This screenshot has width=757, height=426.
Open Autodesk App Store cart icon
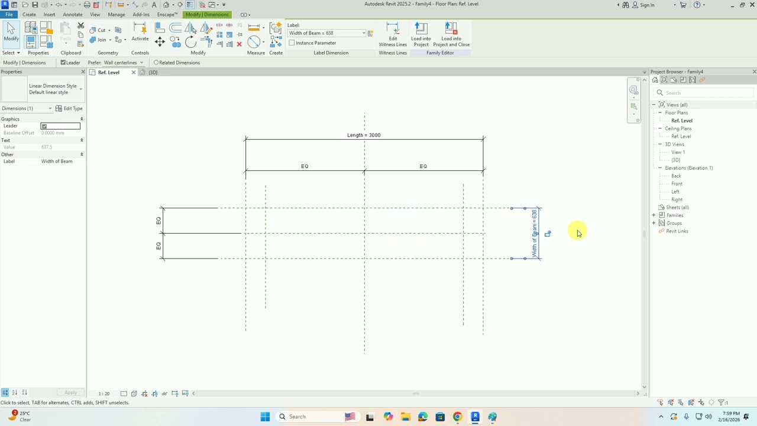tap(683, 5)
